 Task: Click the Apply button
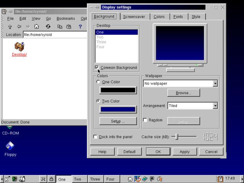point(185,152)
